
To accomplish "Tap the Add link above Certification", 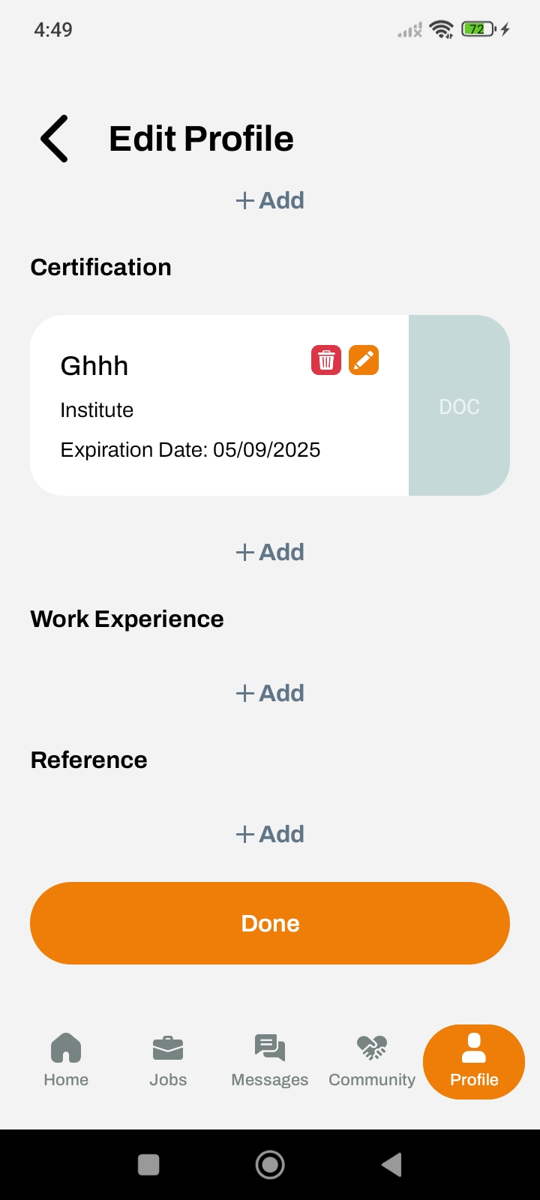I will pyautogui.click(x=270, y=201).
